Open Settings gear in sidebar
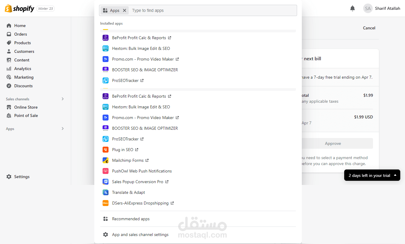Viewport: 405px width, 244px height. click(x=9, y=177)
